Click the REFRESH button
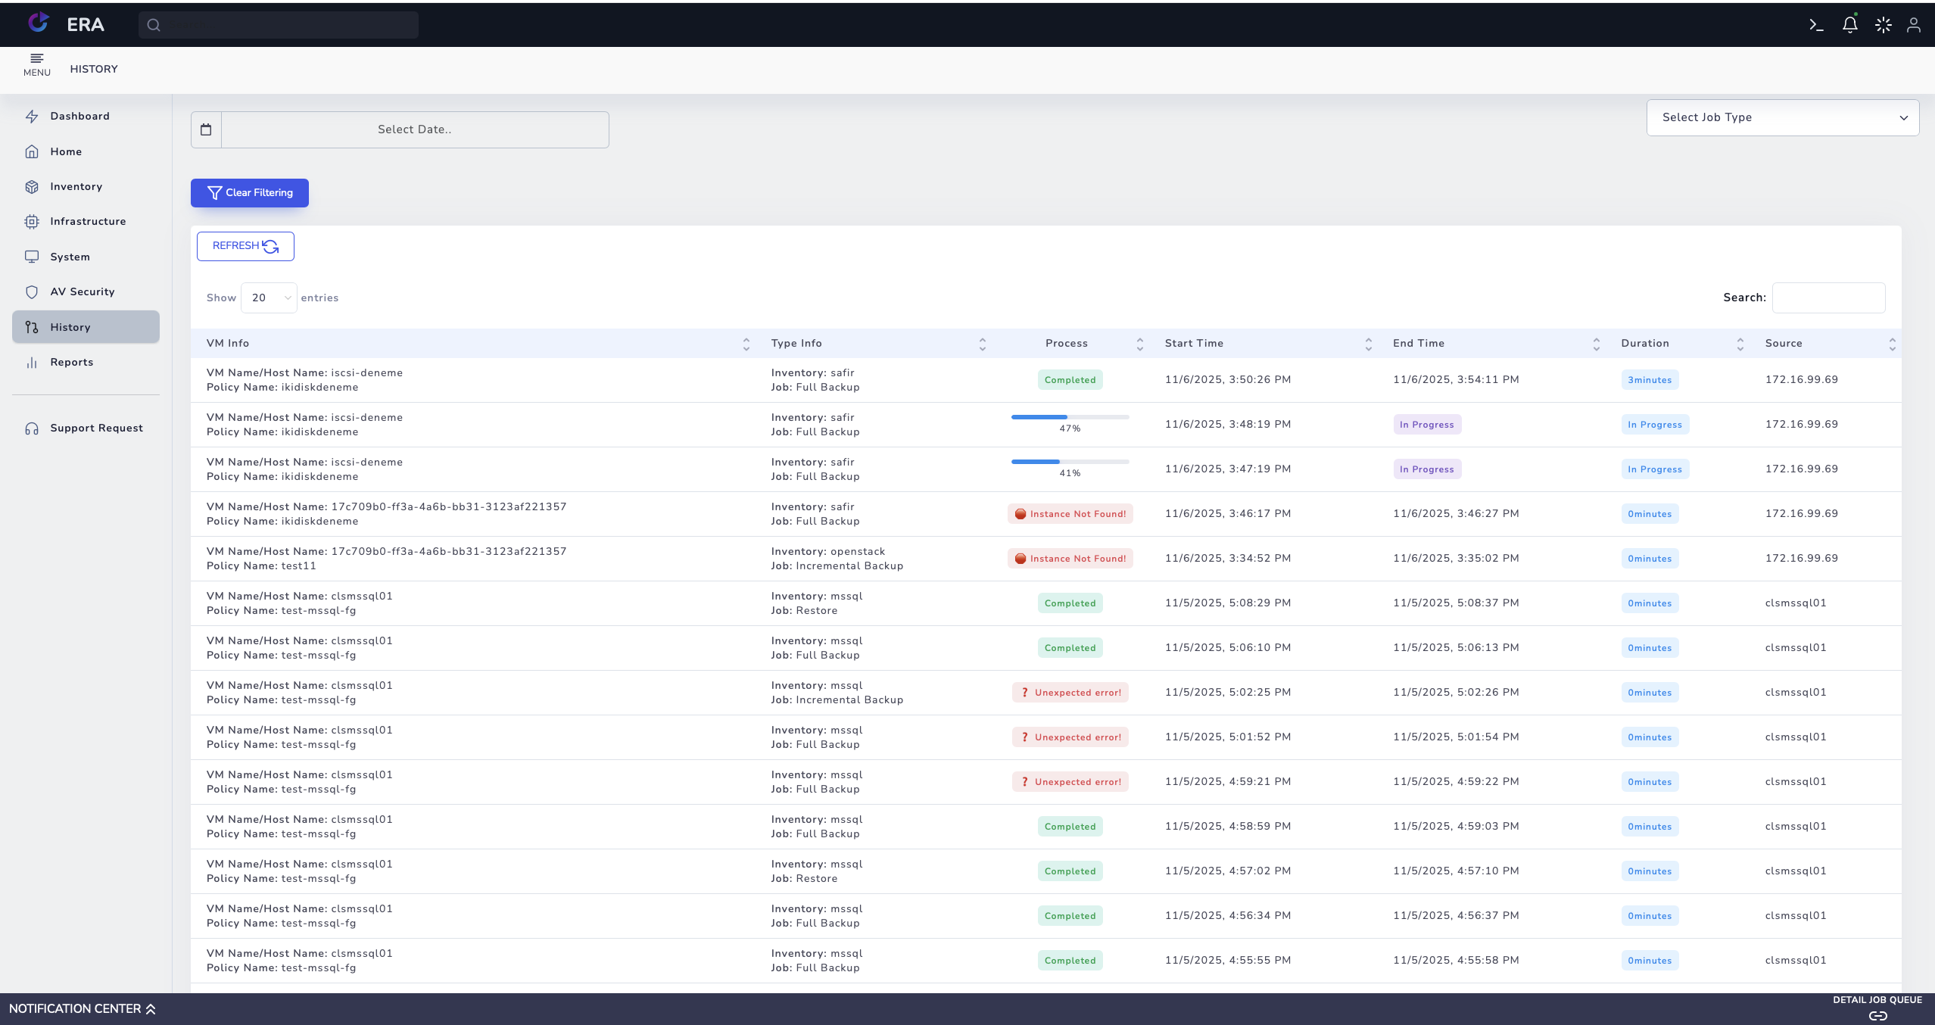 245,246
